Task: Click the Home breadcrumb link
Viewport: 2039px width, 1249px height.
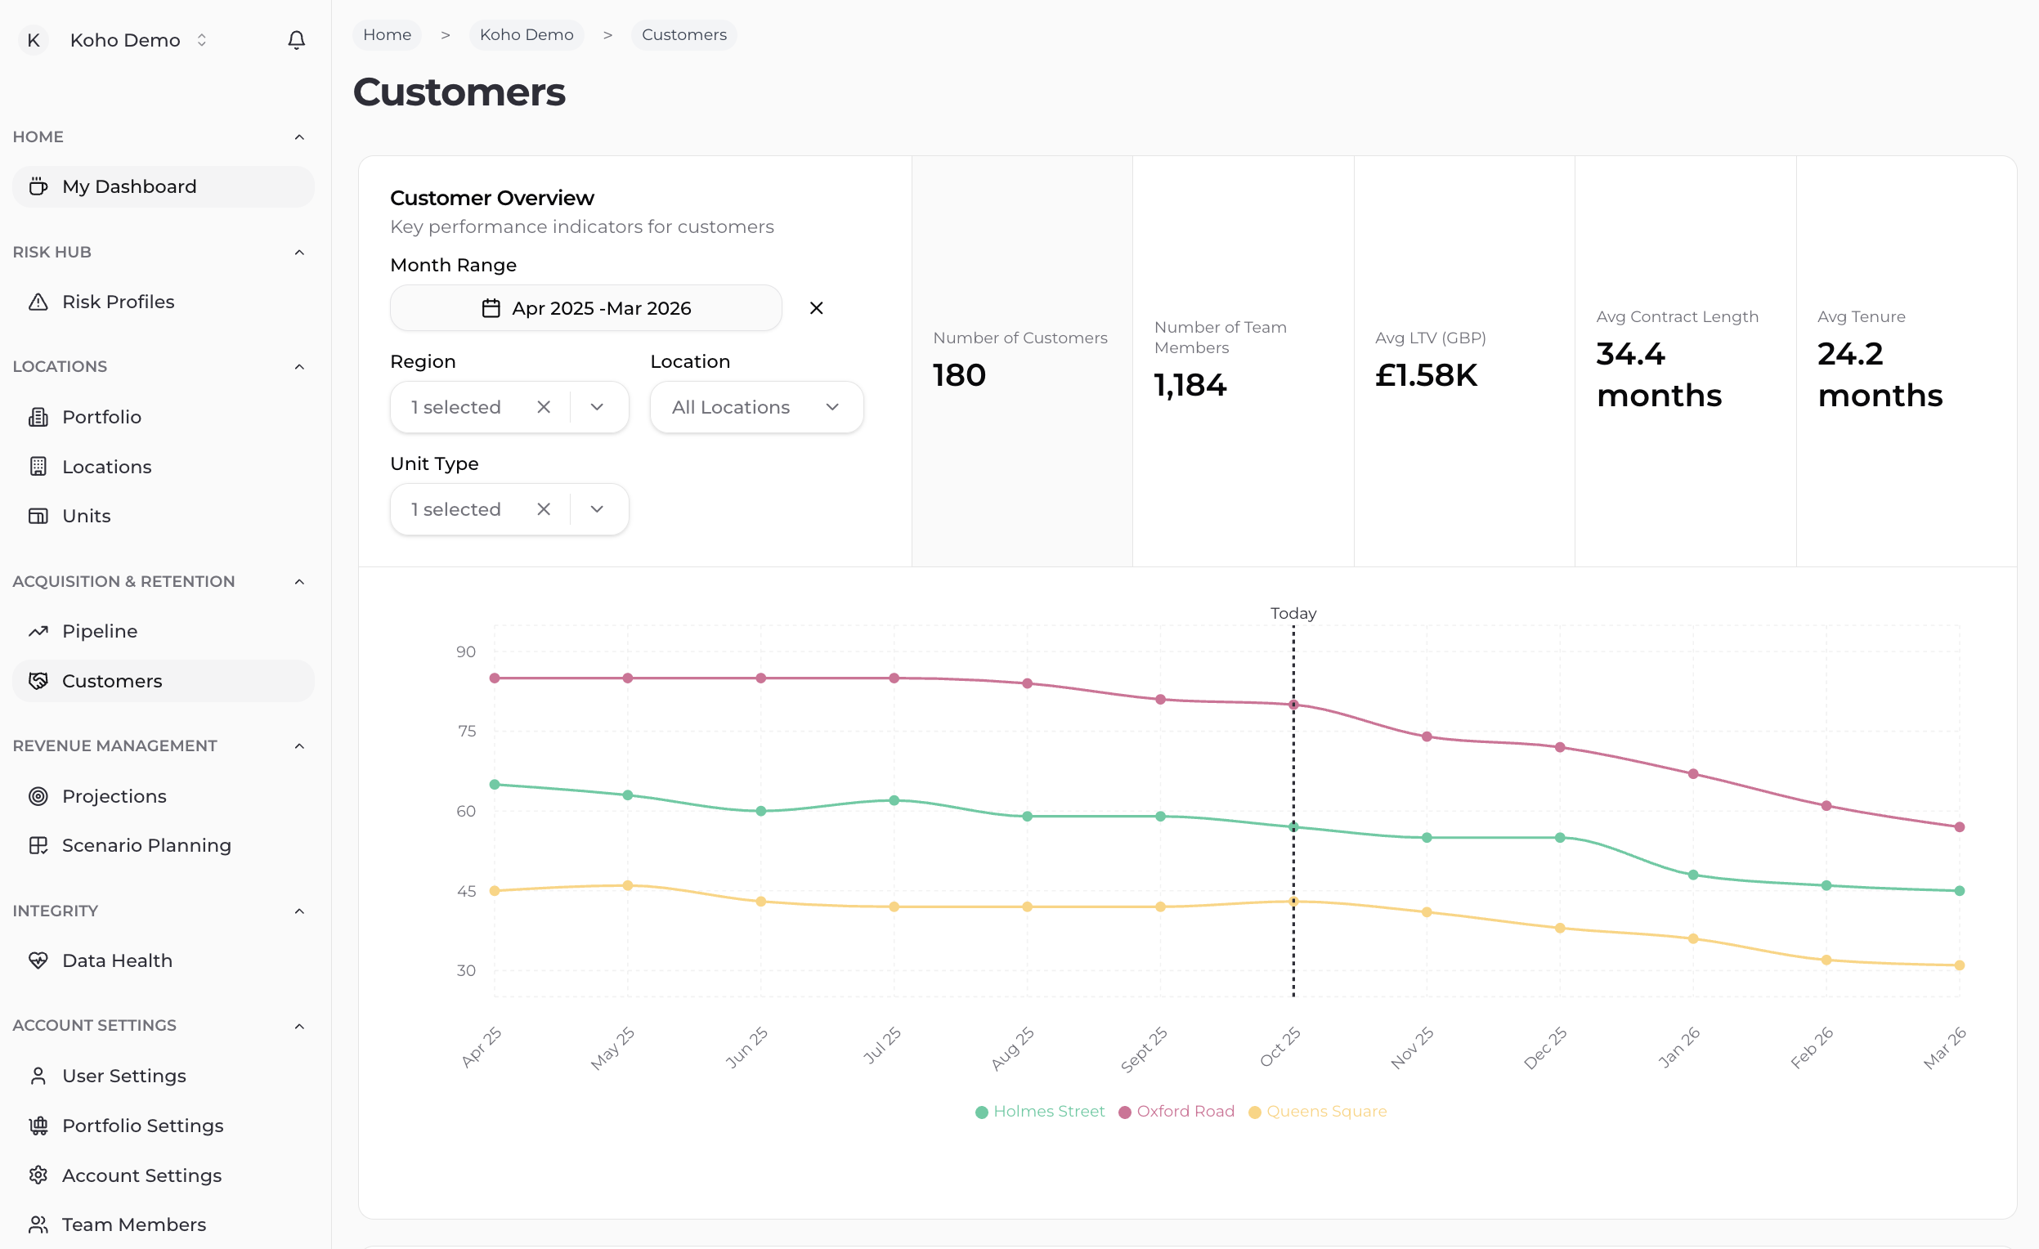Action: (x=387, y=35)
